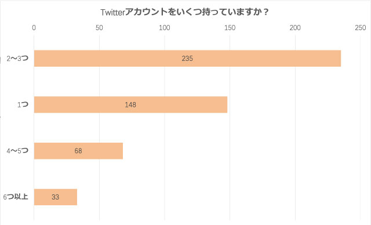Click the 235 data label
Screen dimensions: 371x225
click(187, 59)
